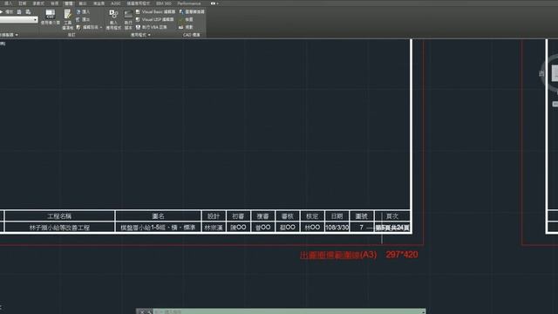Switch to the Parametric ribbon tab
This screenshot has height=314, width=558.
coord(38,3)
